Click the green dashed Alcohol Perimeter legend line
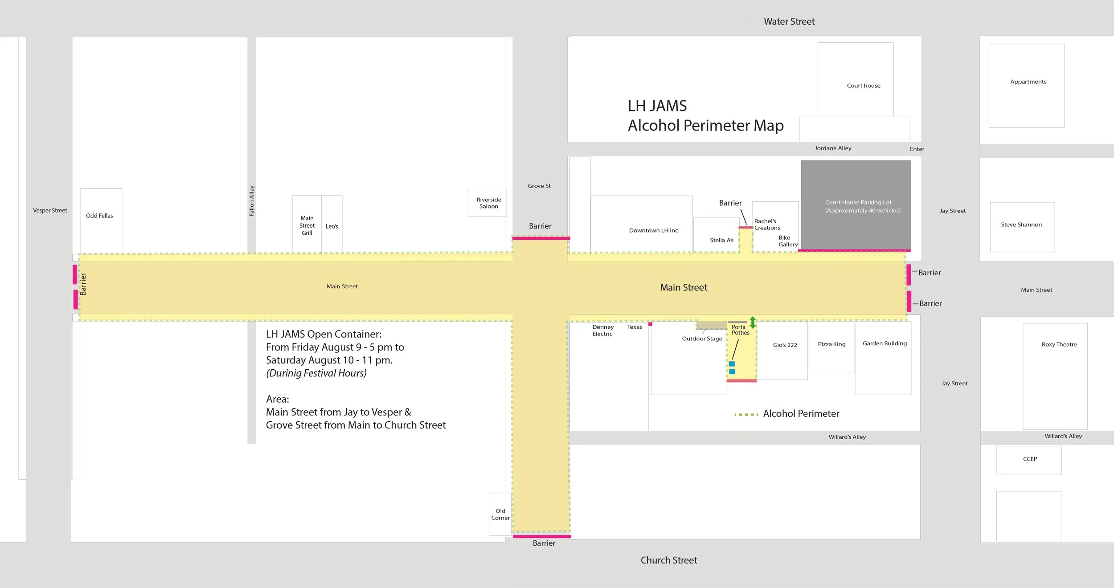The width and height of the screenshot is (1114, 588). (746, 415)
